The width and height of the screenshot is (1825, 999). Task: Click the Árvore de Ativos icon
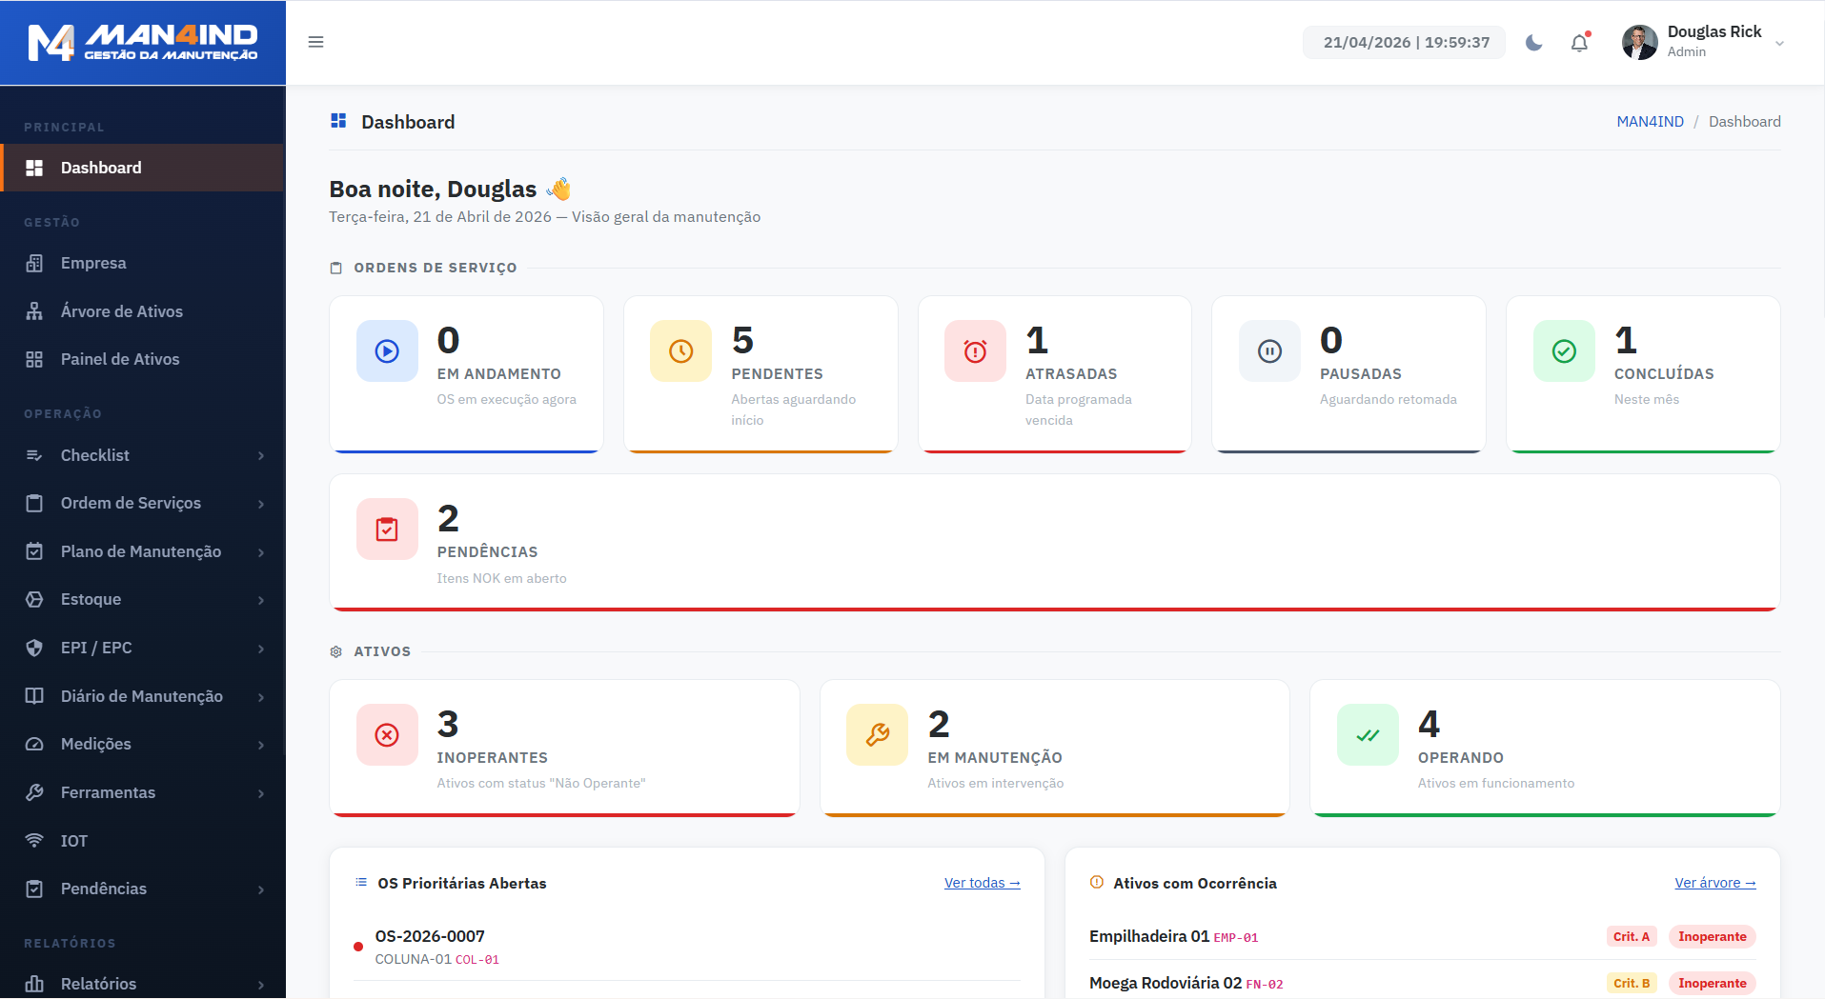tap(35, 311)
